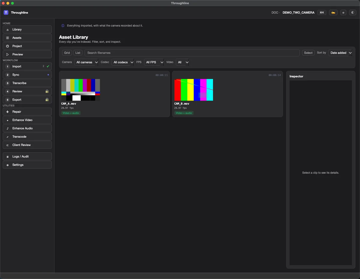Click step 4 badge next to Review
The image size is (360, 279).
pos(7,91)
